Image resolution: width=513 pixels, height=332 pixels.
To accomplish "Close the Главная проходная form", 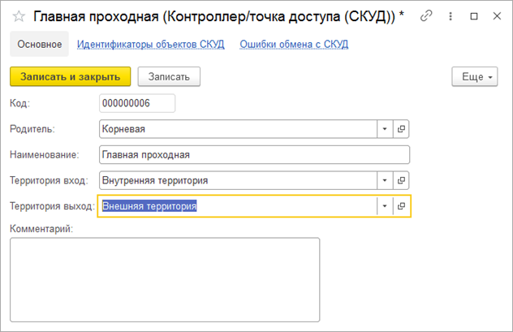I will (497, 15).
